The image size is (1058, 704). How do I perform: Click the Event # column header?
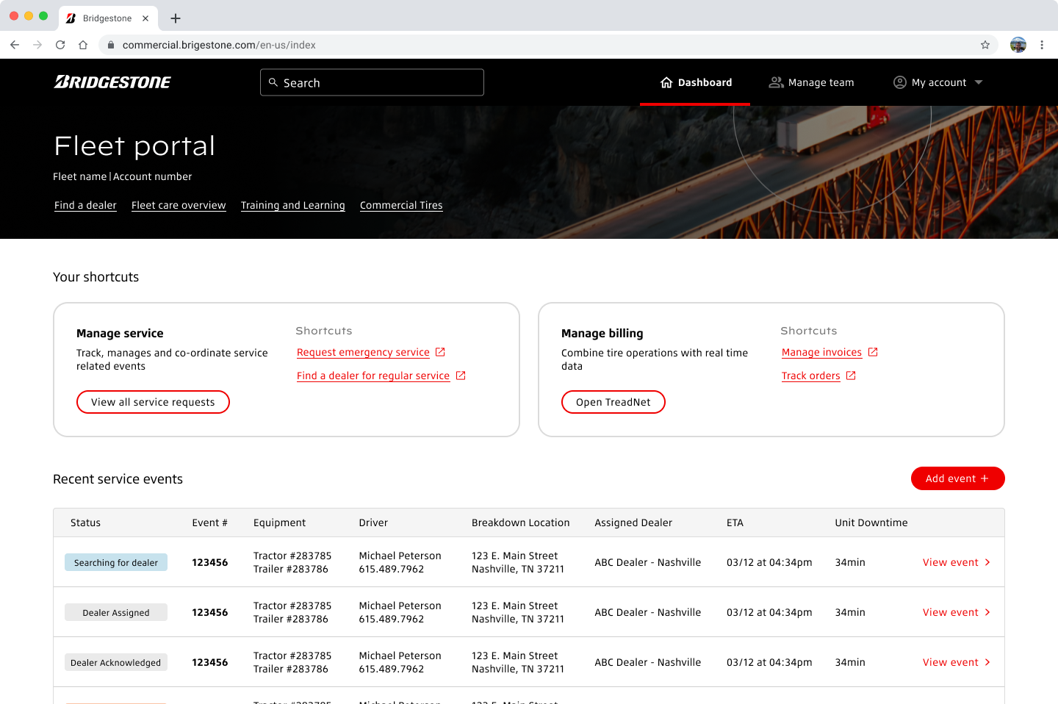point(209,522)
